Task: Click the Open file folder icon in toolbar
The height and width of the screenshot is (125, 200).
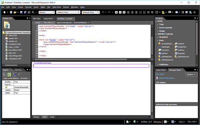Action: [15, 12]
